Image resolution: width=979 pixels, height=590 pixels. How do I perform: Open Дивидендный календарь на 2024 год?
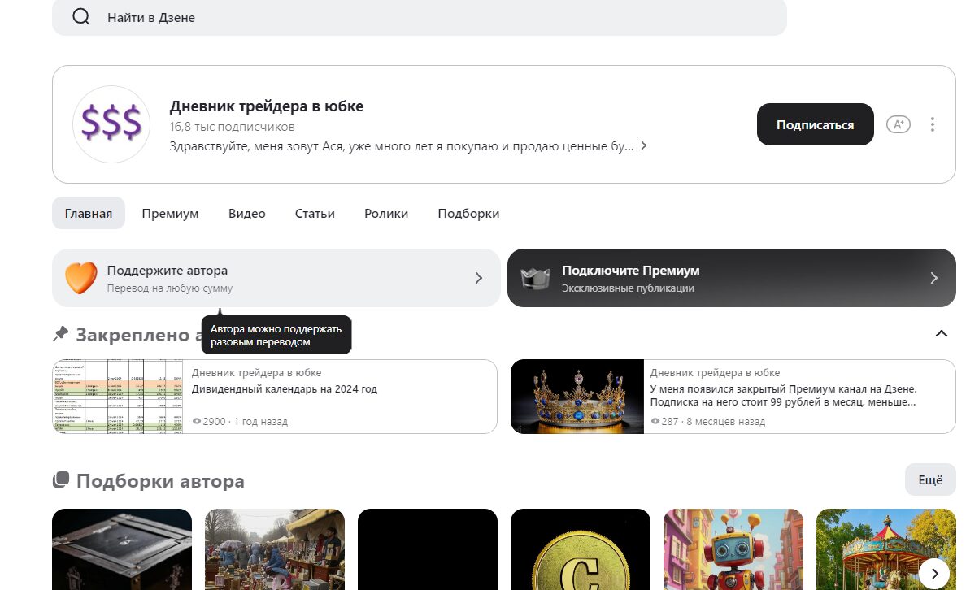285,388
